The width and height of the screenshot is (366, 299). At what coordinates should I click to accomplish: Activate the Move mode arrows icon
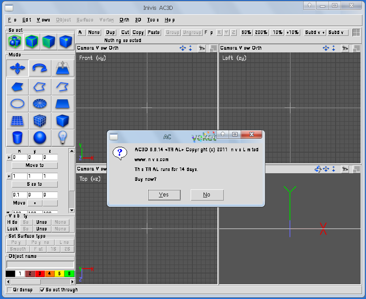[17, 68]
